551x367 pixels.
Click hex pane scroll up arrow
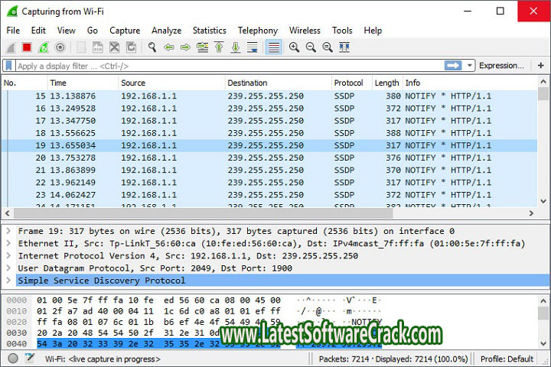543,301
